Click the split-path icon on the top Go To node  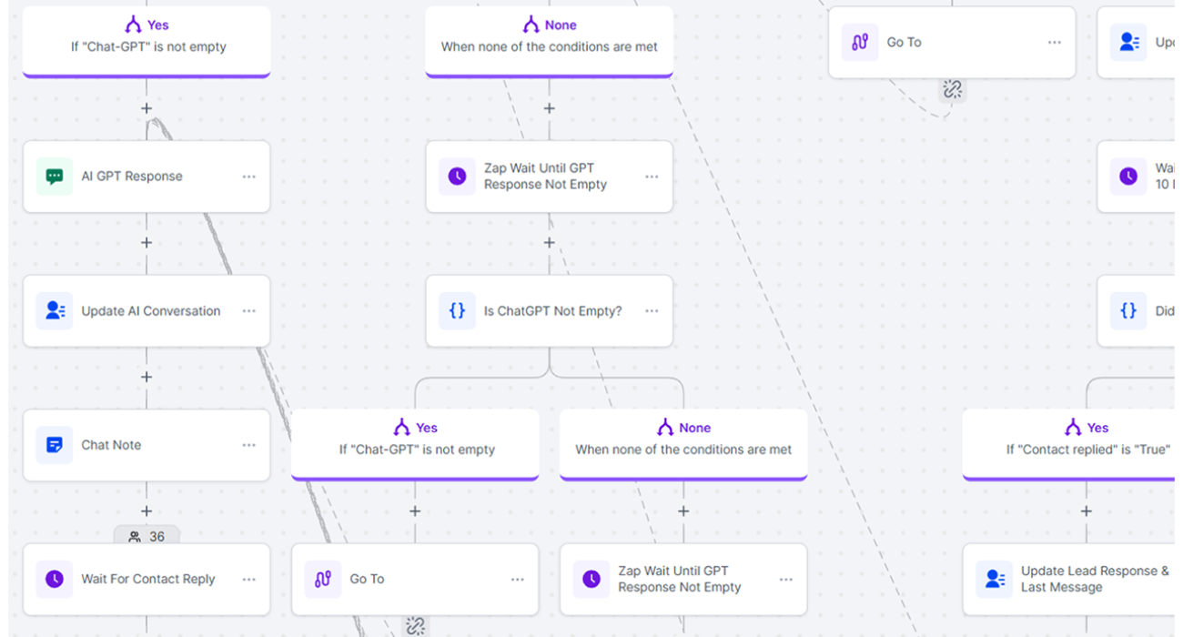[860, 42]
